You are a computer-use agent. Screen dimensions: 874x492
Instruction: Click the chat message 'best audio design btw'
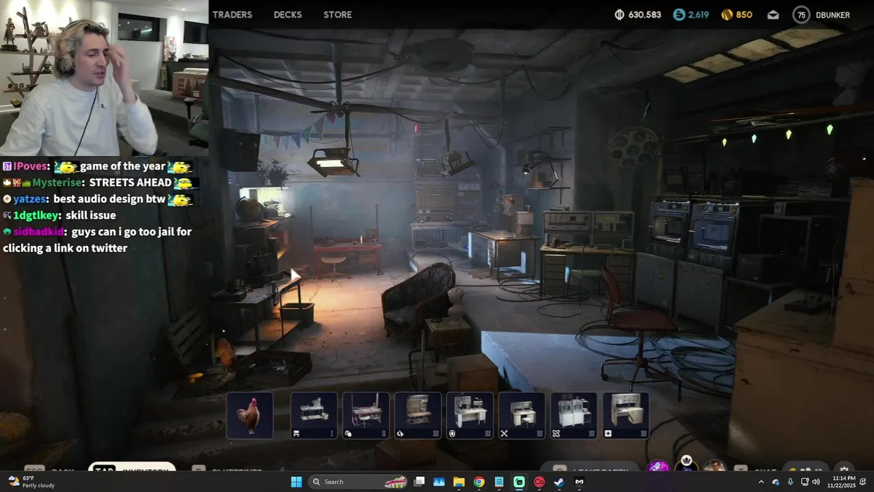(109, 199)
